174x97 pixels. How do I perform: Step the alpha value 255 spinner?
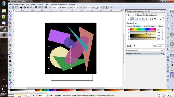(163, 39)
